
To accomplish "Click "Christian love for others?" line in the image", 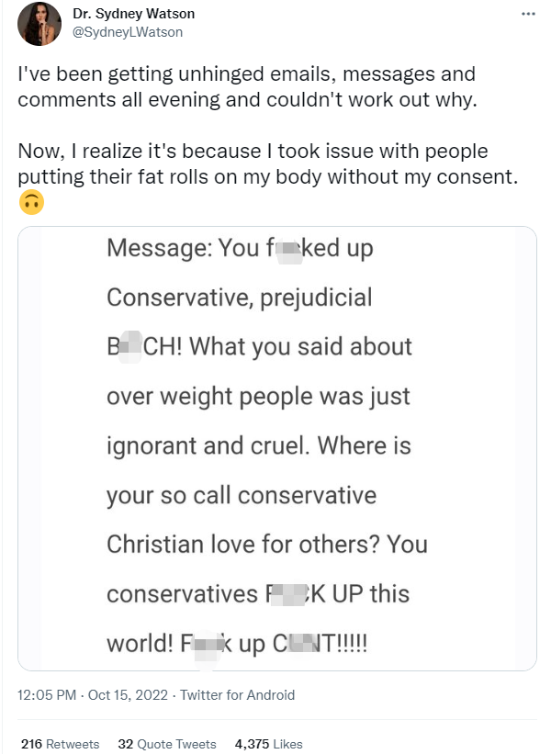I will point(267,544).
